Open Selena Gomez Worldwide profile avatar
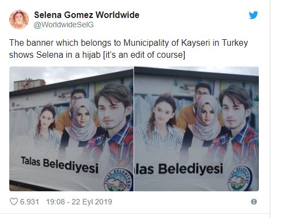Screen dimensions: 285x218 (x=19, y=20)
